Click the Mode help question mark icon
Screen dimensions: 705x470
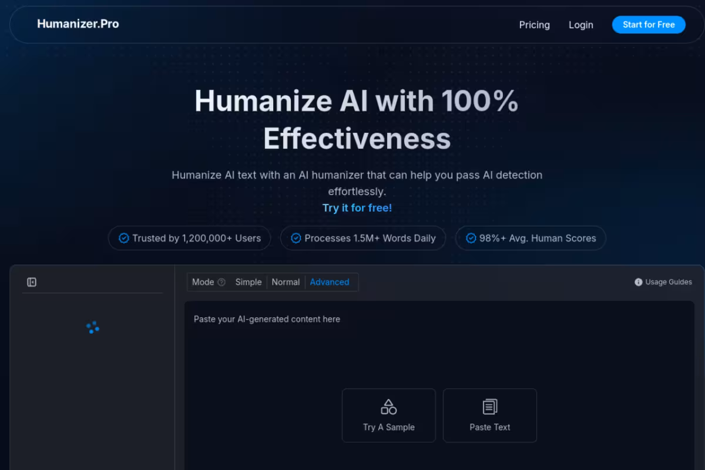[221, 282]
